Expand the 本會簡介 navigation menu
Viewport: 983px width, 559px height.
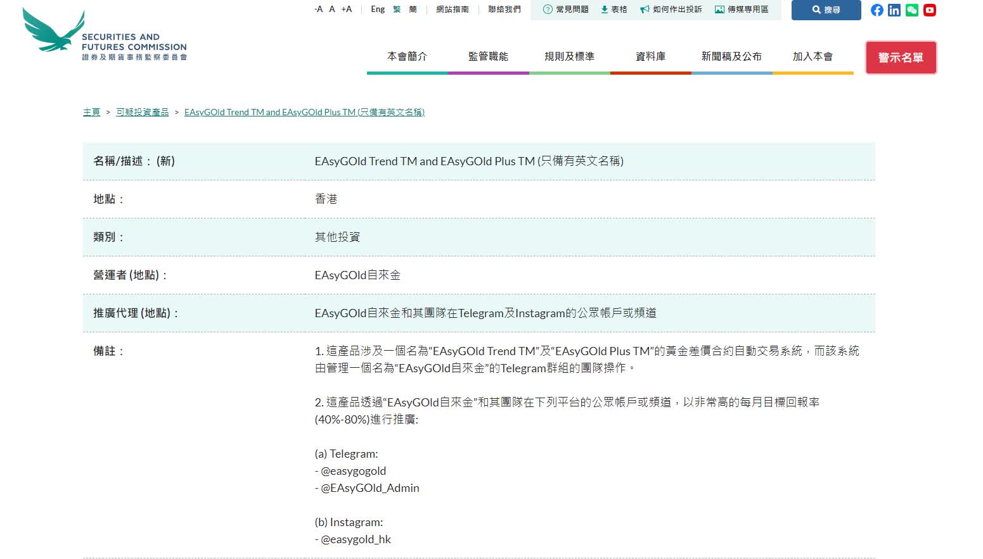point(407,56)
